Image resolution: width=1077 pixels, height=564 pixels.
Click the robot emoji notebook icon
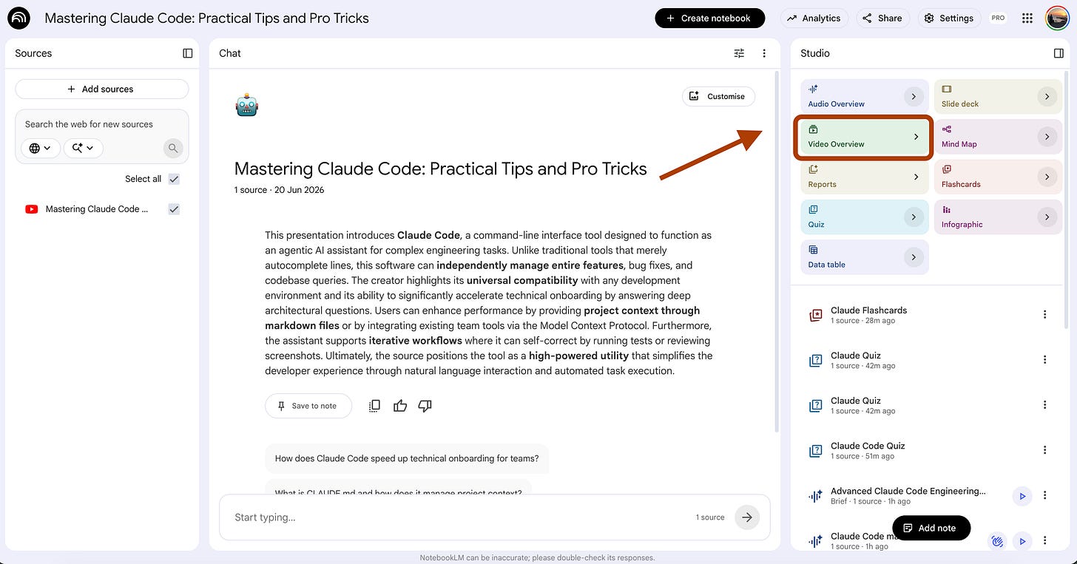(246, 105)
